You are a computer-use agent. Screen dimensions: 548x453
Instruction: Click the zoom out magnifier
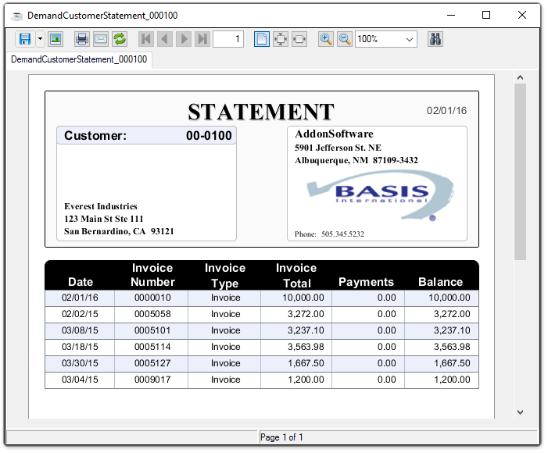345,39
